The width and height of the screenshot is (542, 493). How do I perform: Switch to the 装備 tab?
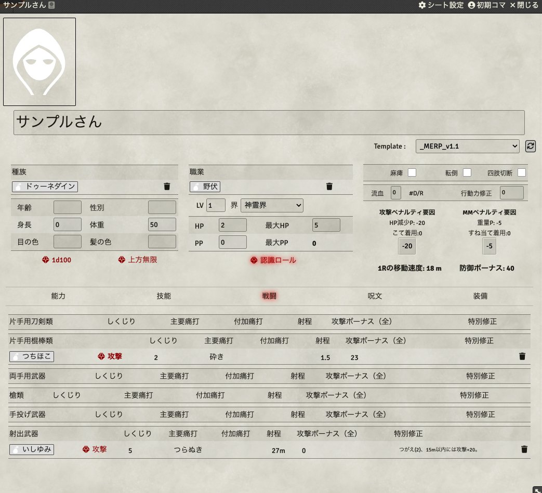coord(480,296)
